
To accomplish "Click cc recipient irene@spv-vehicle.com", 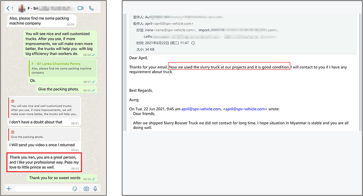I will coord(170,30).
